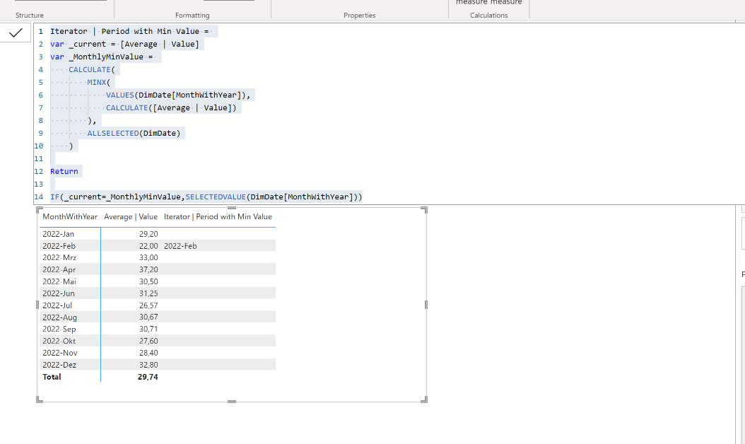Click the value 28,40 in the table
This screenshot has width=745, height=444.
[x=148, y=353]
